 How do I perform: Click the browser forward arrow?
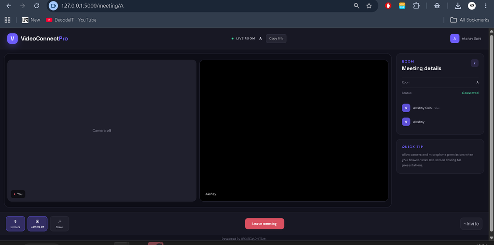(x=23, y=6)
